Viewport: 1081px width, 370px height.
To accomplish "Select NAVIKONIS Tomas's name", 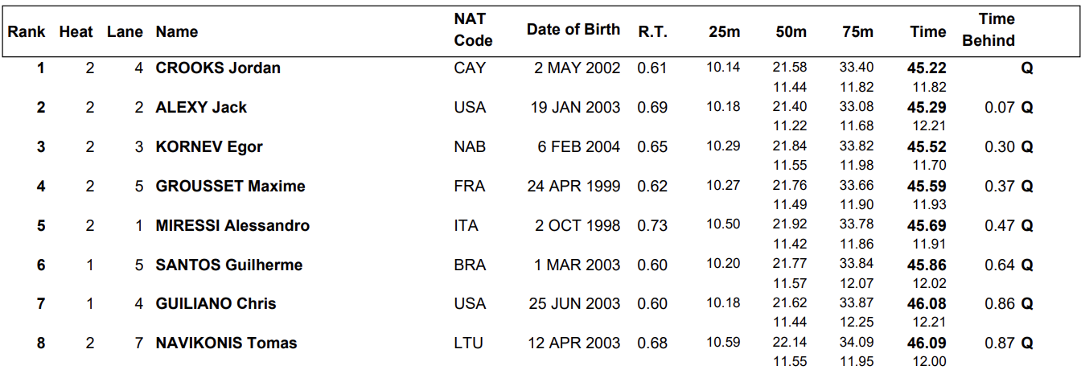I will tap(226, 343).
